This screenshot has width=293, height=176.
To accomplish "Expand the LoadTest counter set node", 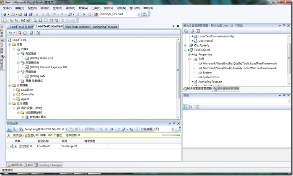I will point(14,90).
